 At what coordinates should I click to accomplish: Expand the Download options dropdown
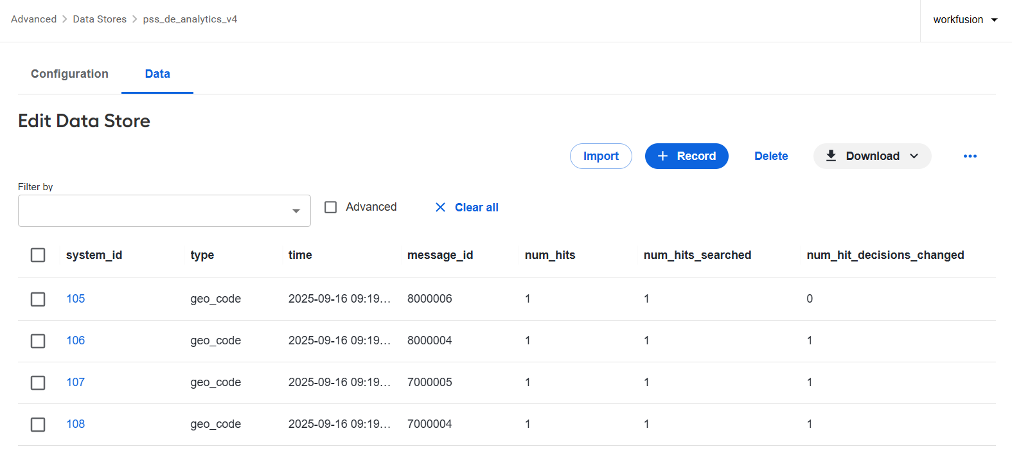[x=872, y=156]
